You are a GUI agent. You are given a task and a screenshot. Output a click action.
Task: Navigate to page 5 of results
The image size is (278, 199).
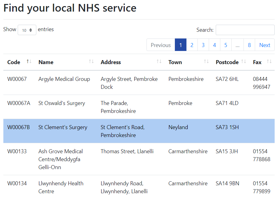[x=226, y=45]
